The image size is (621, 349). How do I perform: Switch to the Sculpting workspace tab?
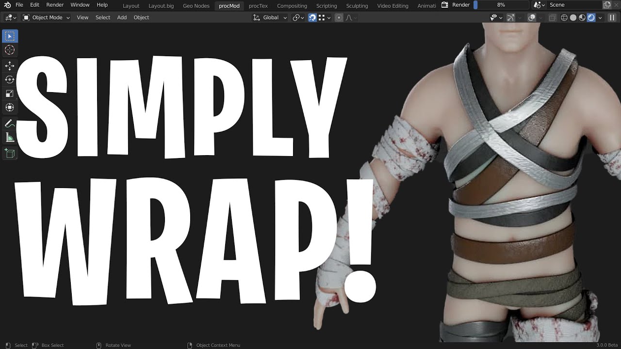click(x=357, y=6)
